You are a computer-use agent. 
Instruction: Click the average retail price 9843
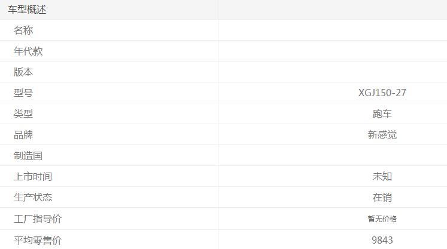pos(382,240)
